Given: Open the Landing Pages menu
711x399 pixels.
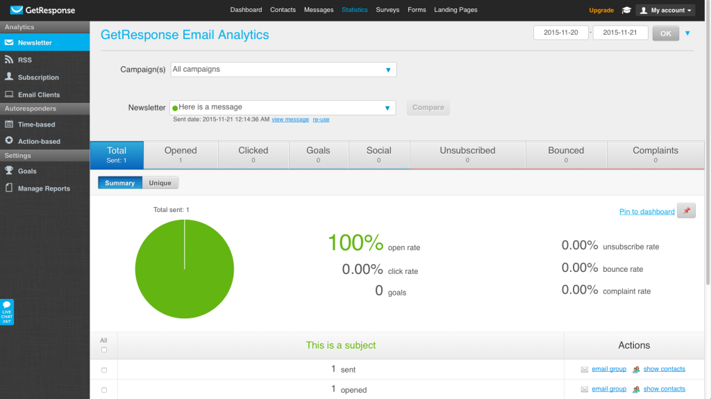Looking at the screenshot, I should tap(455, 10).
